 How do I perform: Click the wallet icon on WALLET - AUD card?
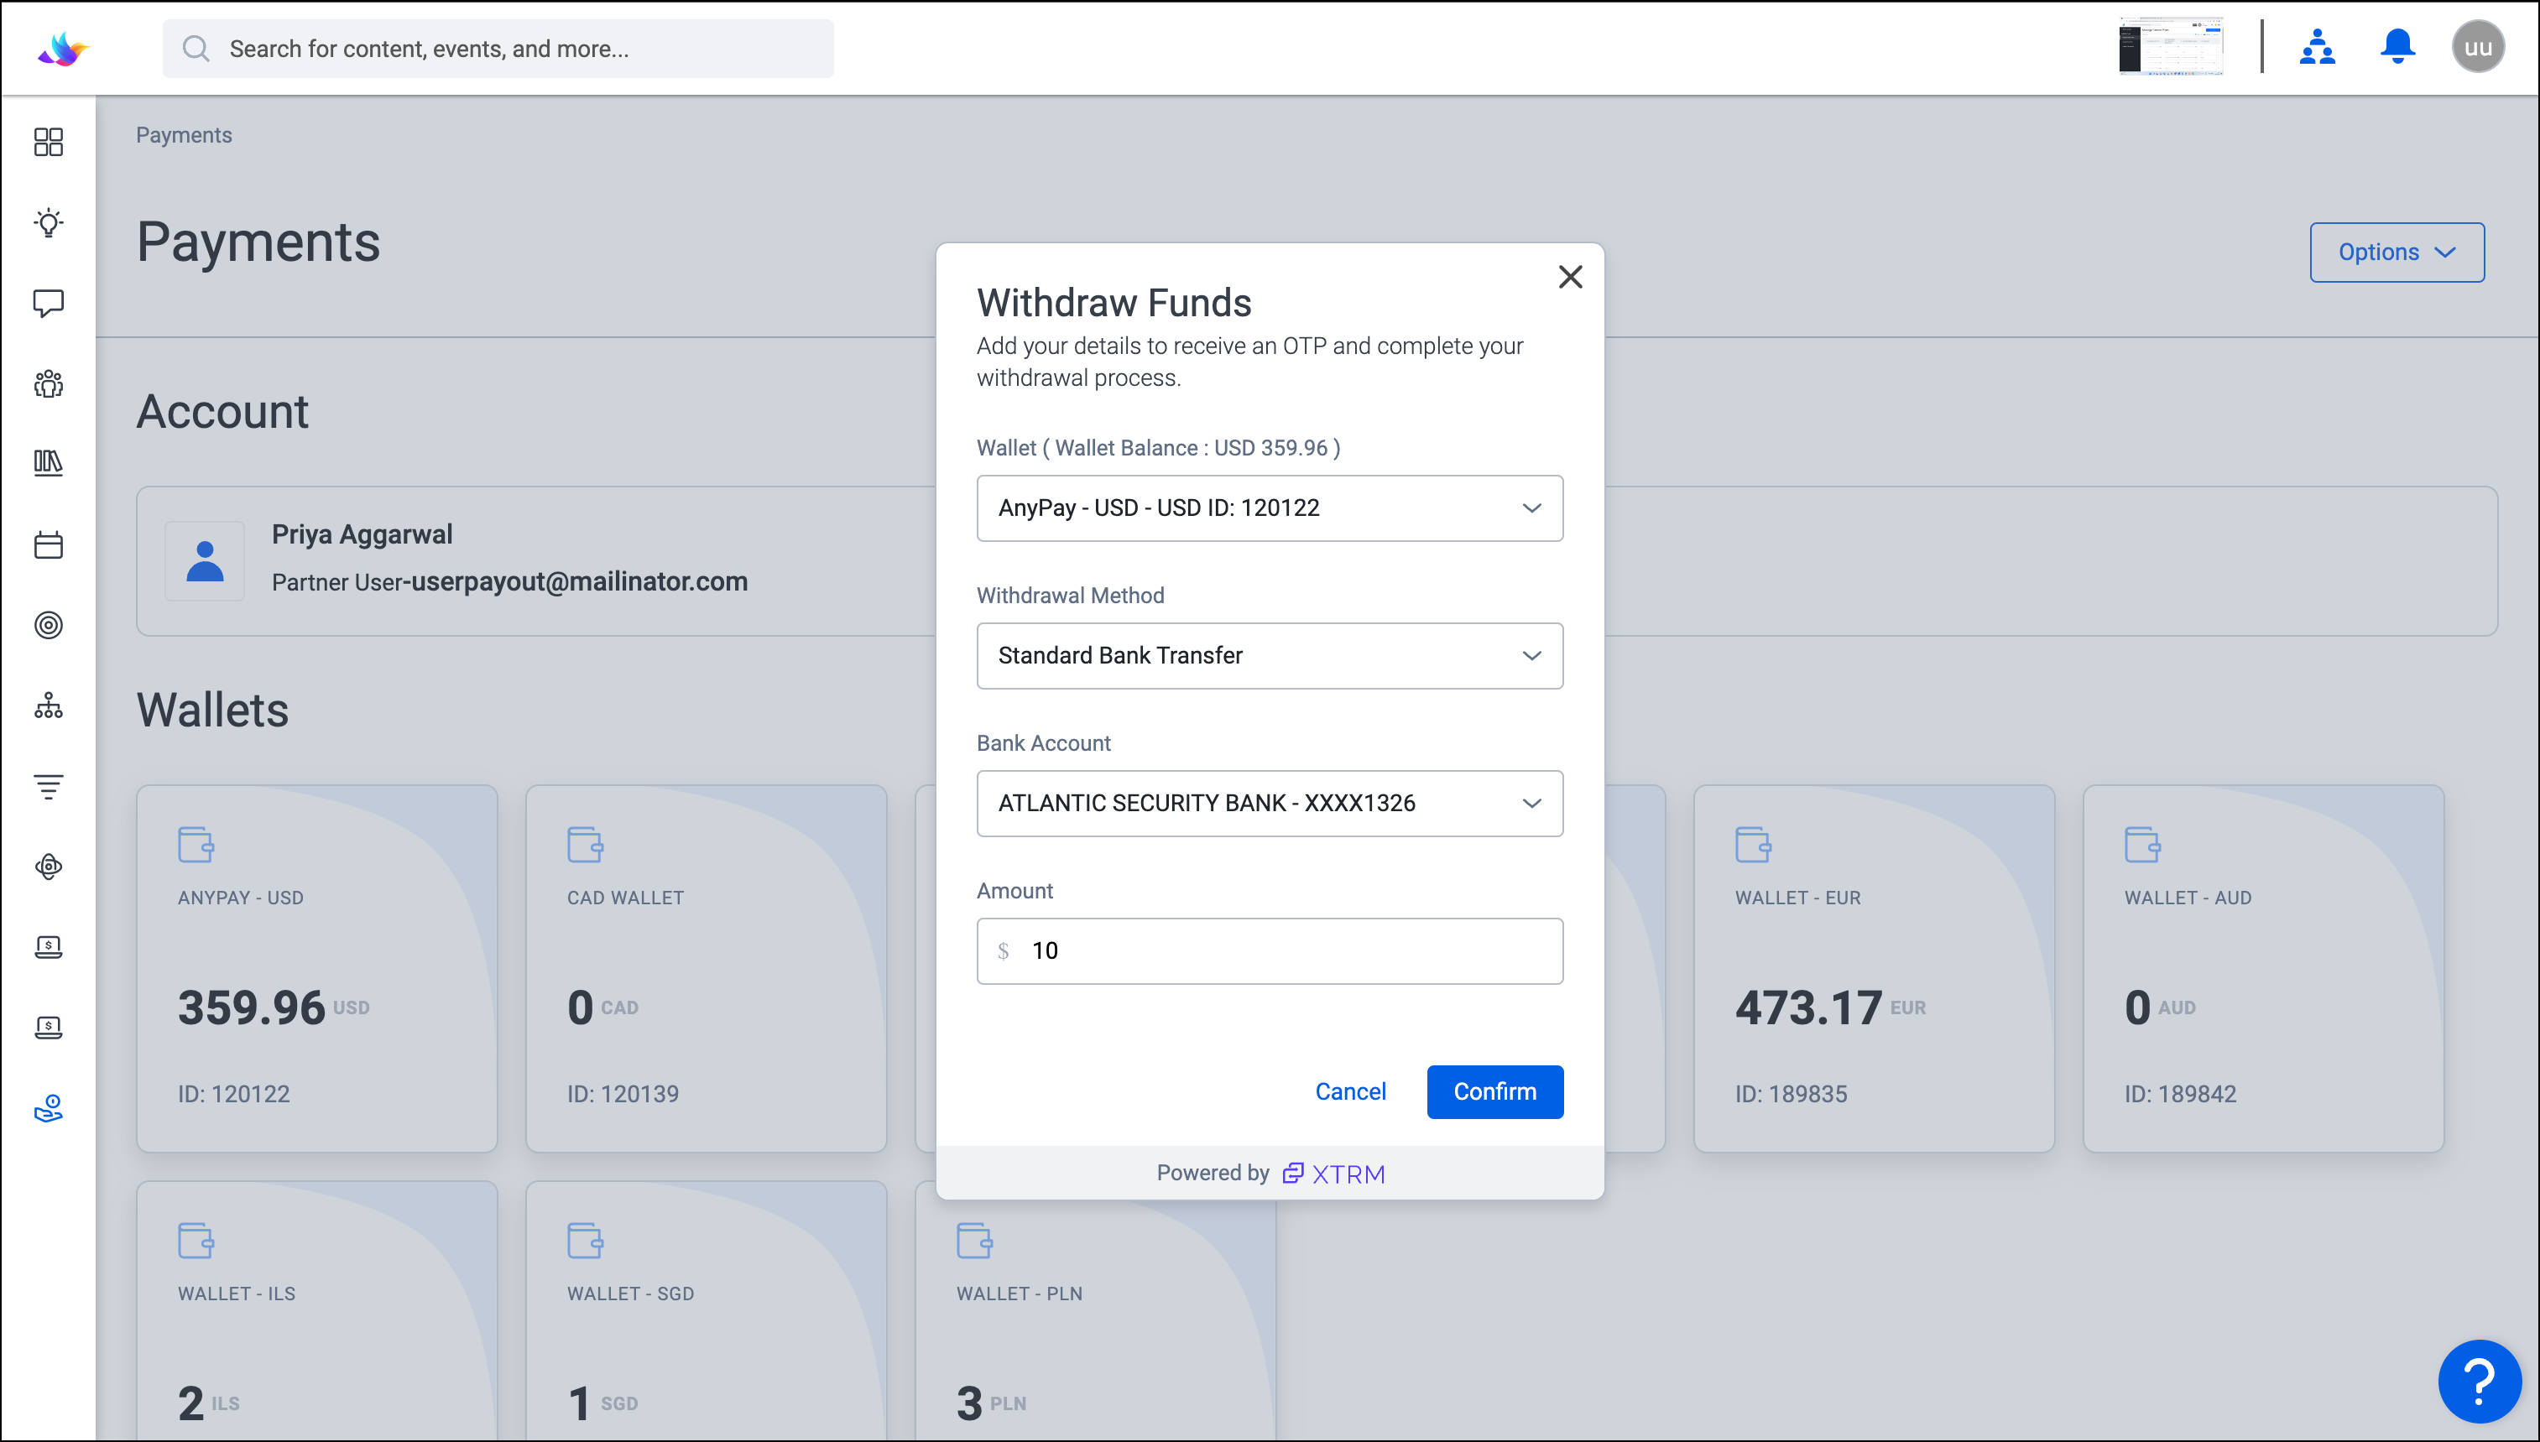2141,844
